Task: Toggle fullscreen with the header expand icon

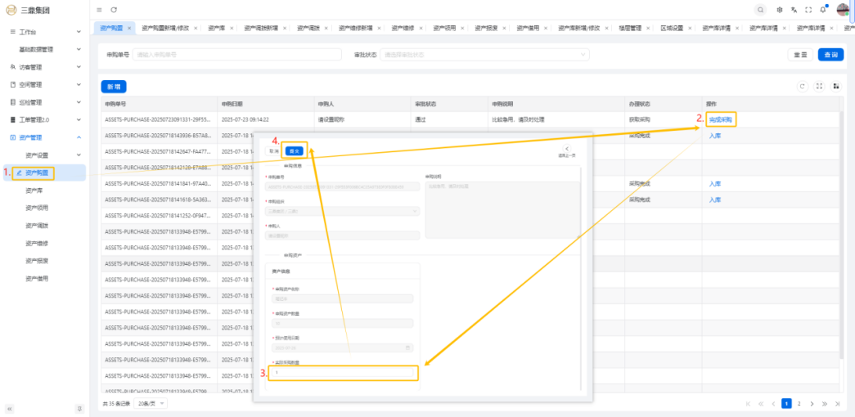Action: point(808,10)
